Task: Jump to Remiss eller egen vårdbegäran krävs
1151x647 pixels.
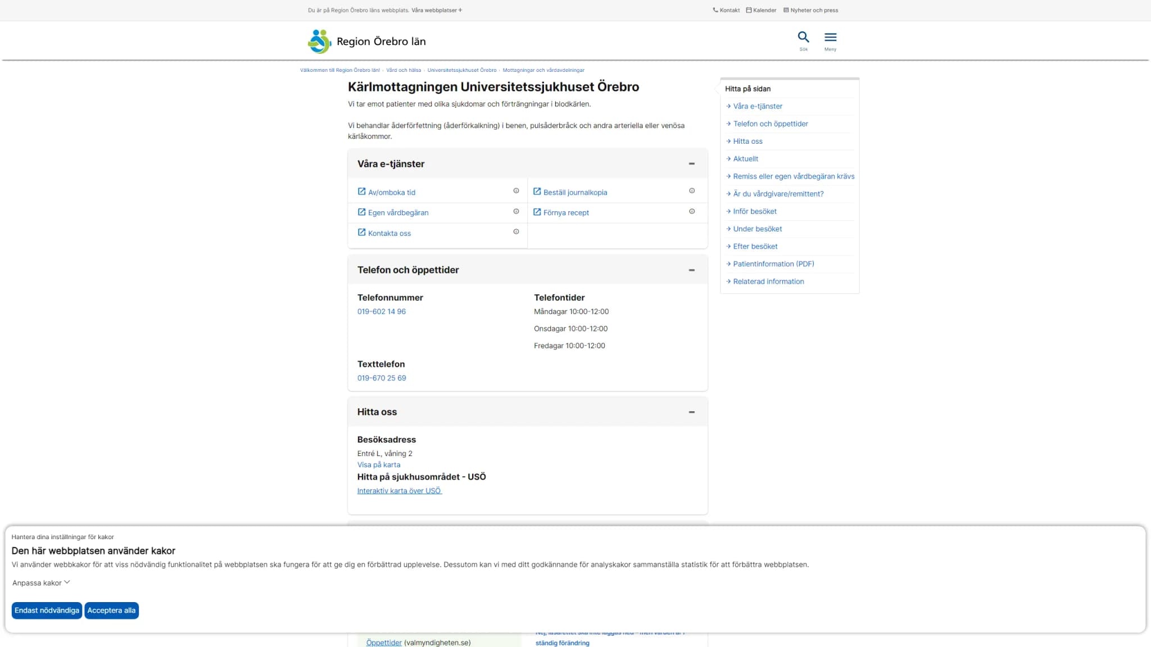Action: click(x=793, y=176)
